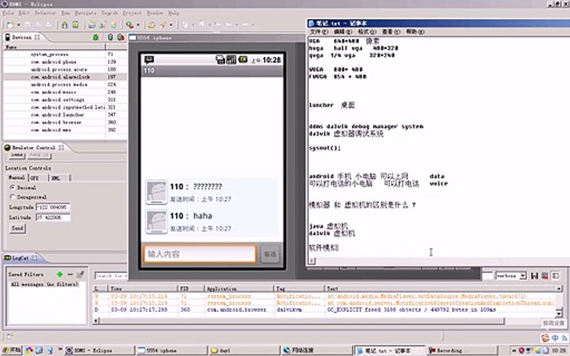This screenshot has height=356, width=570.
Task: Click the Debug toolbar icon with green bug
Action: [x=130, y=25]
